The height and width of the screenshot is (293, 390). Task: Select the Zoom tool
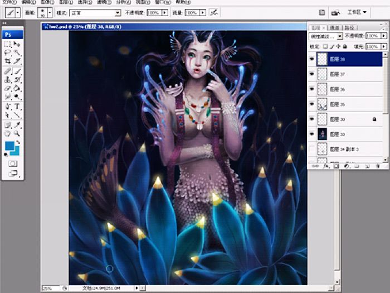coord(17,133)
